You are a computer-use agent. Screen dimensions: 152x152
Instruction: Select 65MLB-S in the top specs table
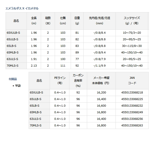(x=12, y=52)
